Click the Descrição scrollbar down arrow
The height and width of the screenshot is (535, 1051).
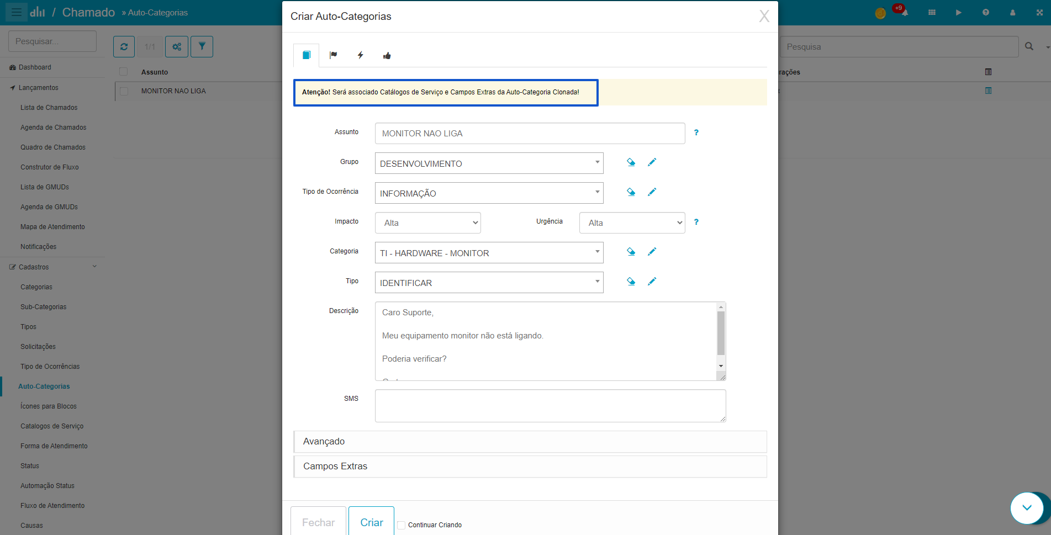pyautogui.click(x=721, y=366)
